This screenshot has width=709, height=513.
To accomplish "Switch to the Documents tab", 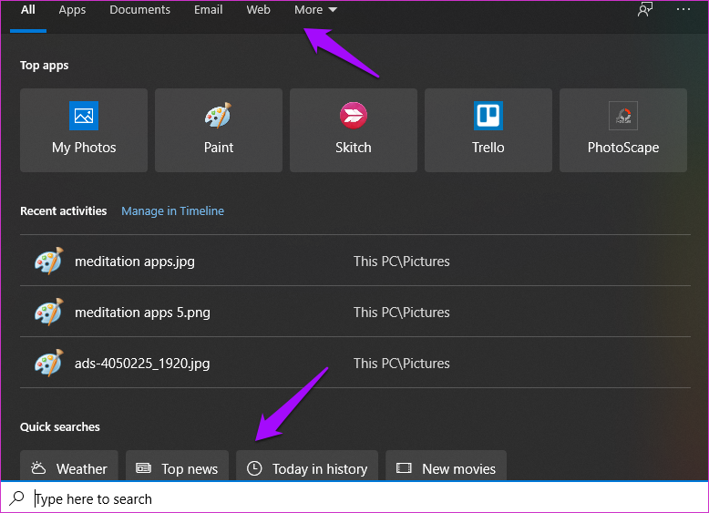I will (139, 10).
